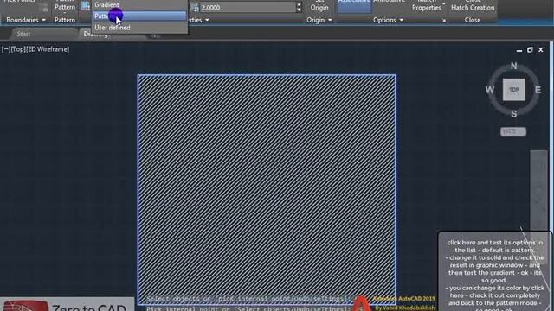
Task: Open the [2D Wireframe] visual style menu
Action: (48, 49)
